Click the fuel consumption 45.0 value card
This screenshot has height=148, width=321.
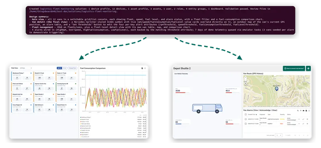[232, 91]
